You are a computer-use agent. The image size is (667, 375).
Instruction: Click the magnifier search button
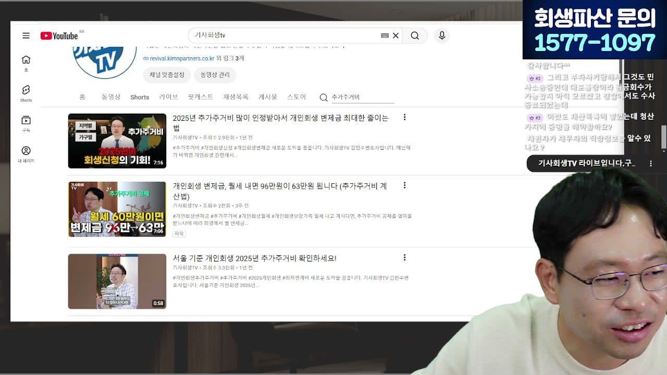pos(415,35)
